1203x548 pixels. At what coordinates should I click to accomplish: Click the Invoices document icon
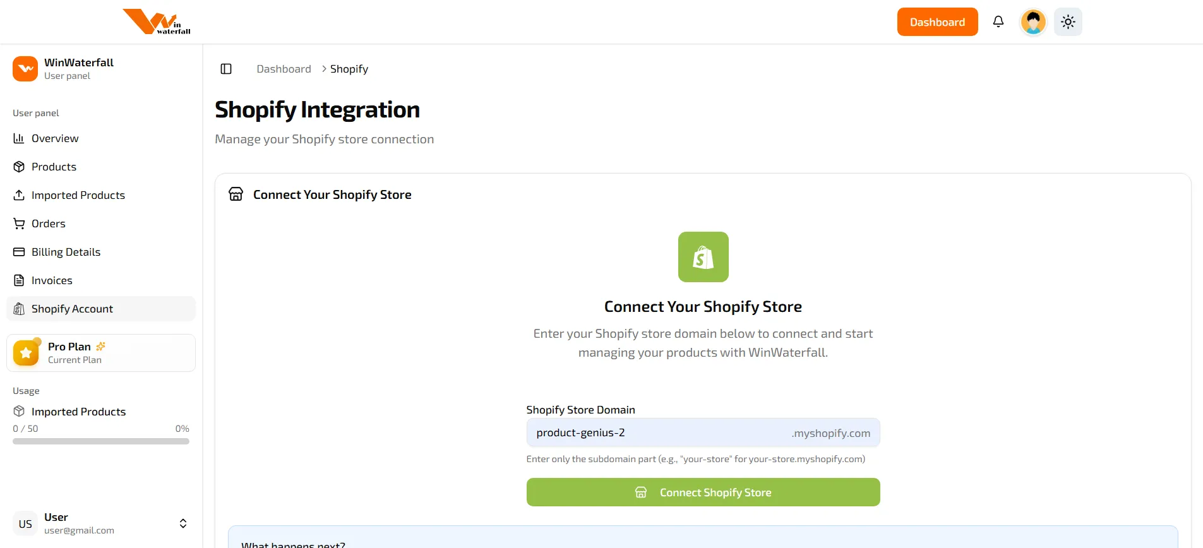[19, 280]
